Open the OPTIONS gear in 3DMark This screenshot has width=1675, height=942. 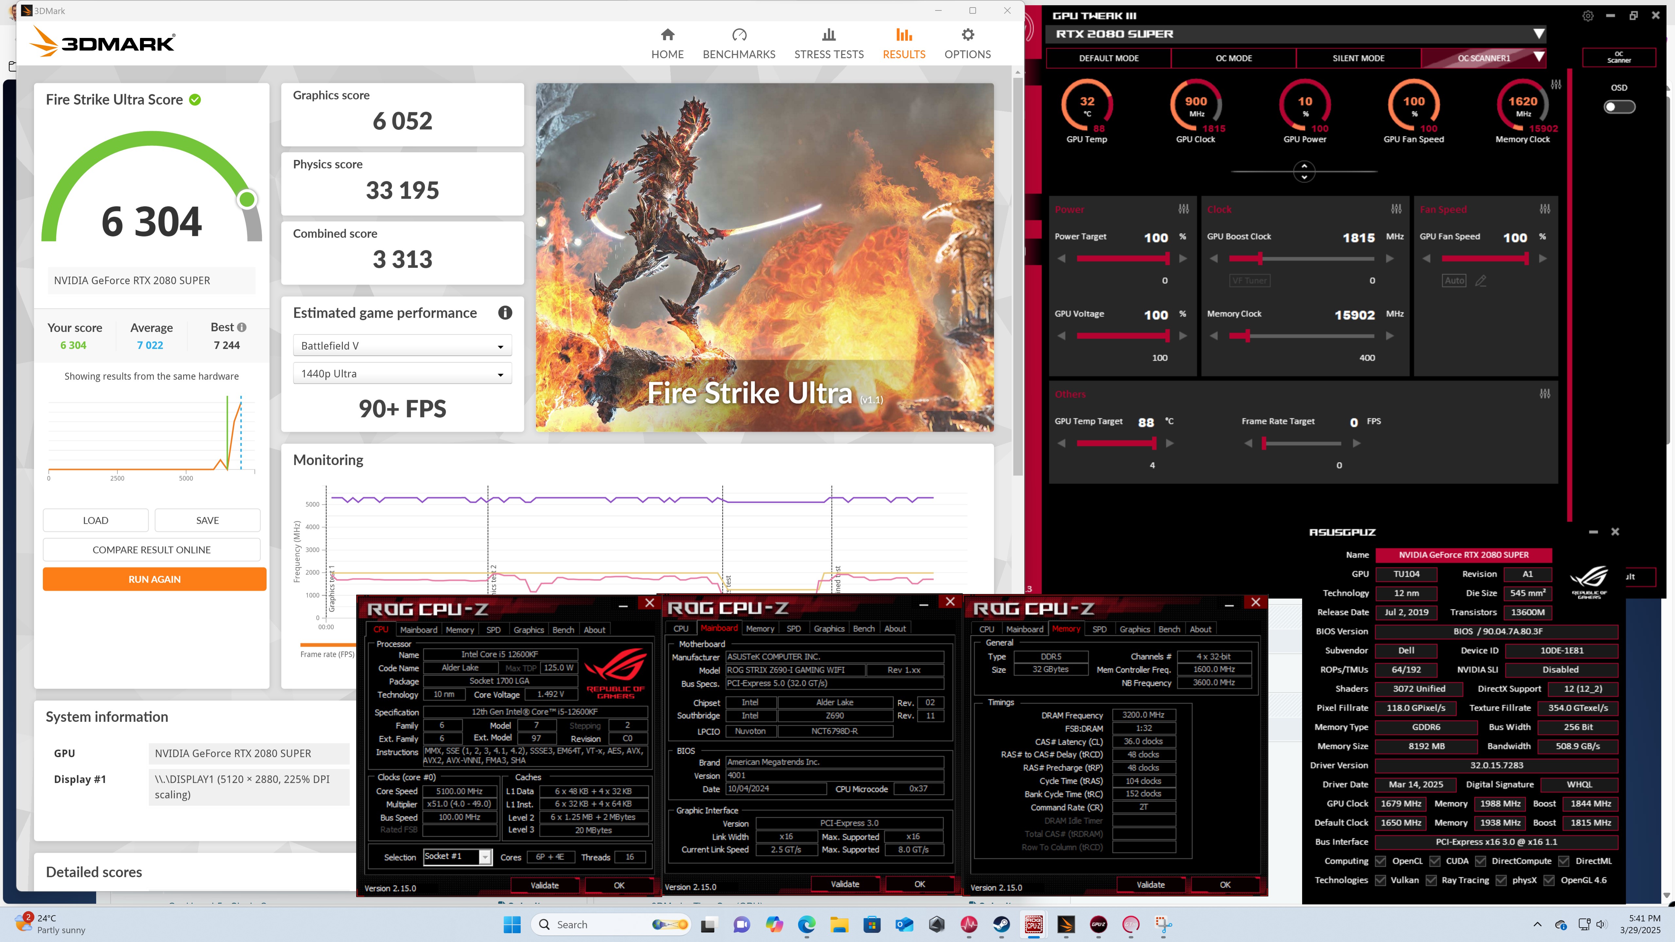coord(968,34)
